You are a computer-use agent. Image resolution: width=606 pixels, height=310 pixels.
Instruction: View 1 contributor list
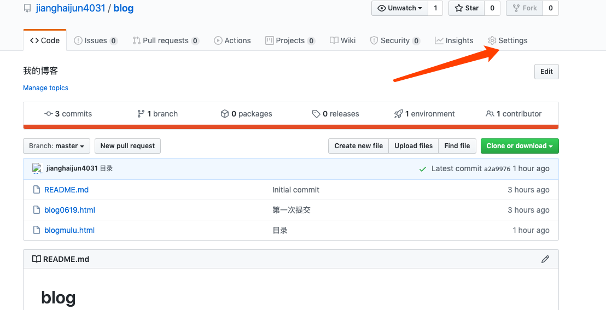(x=514, y=114)
